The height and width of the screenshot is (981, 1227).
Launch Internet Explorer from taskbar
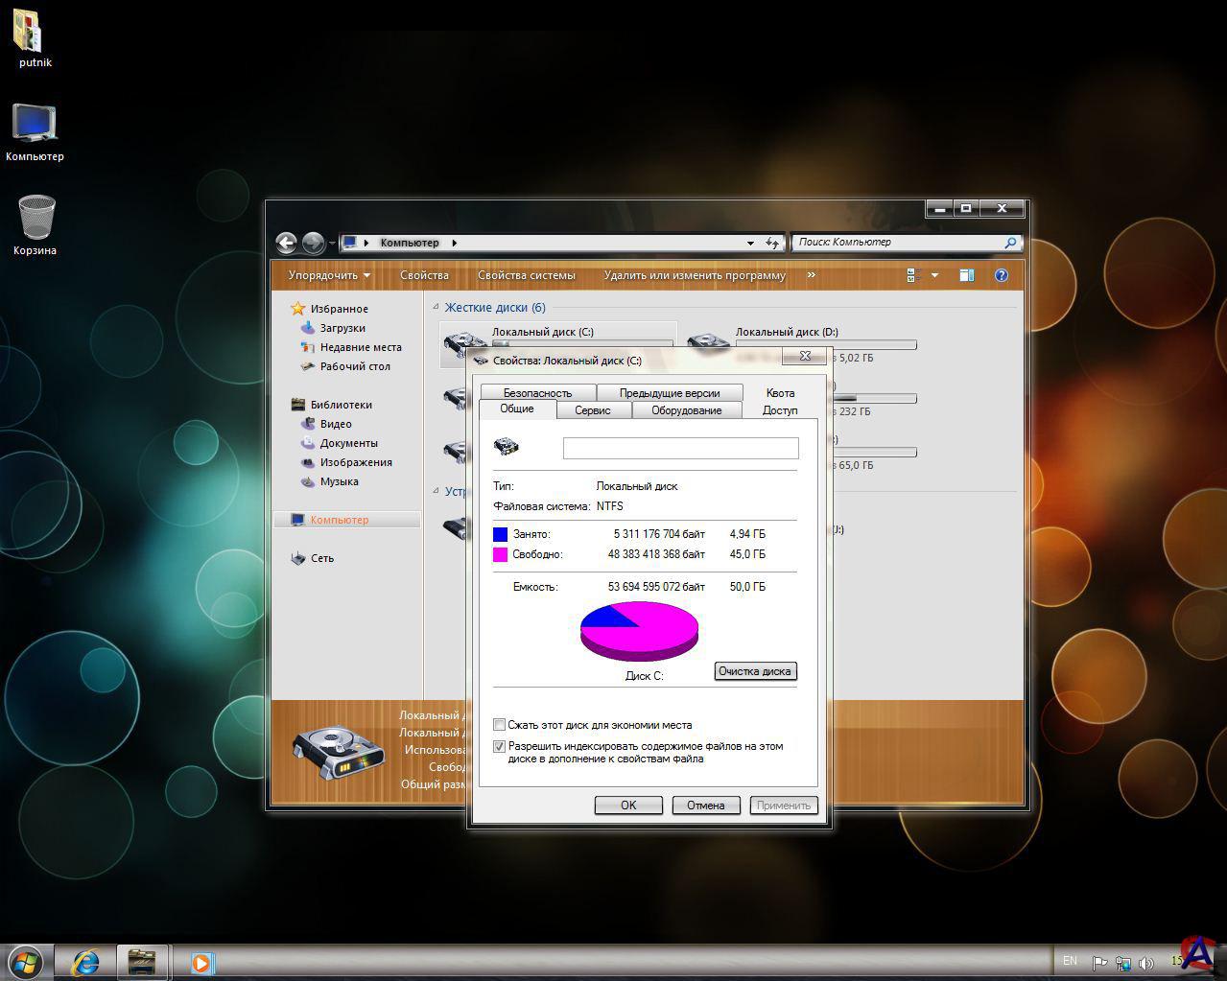click(86, 961)
